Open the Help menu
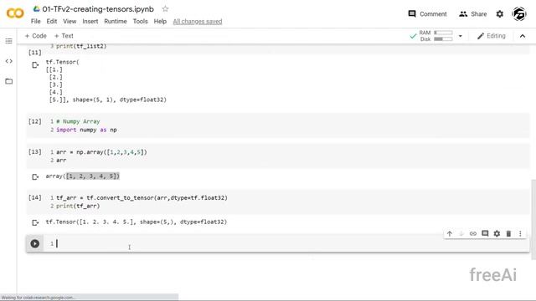Screen dimensions: 536x301 click(x=160, y=21)
